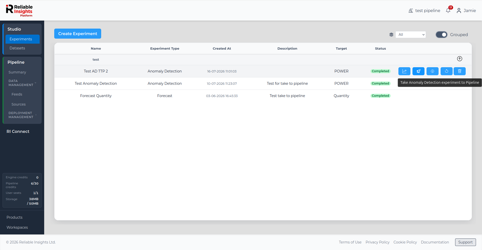Click the Studio section header
The height and width of the screenshot is (250, 482).
[x=14, y=29]
